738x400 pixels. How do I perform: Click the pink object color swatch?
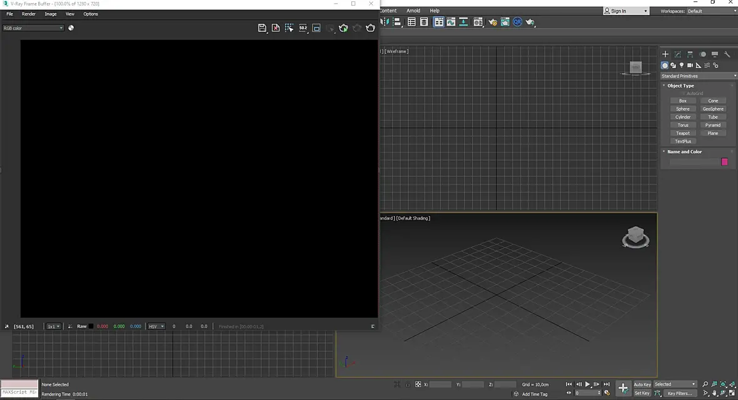click(x=724, y=162)
